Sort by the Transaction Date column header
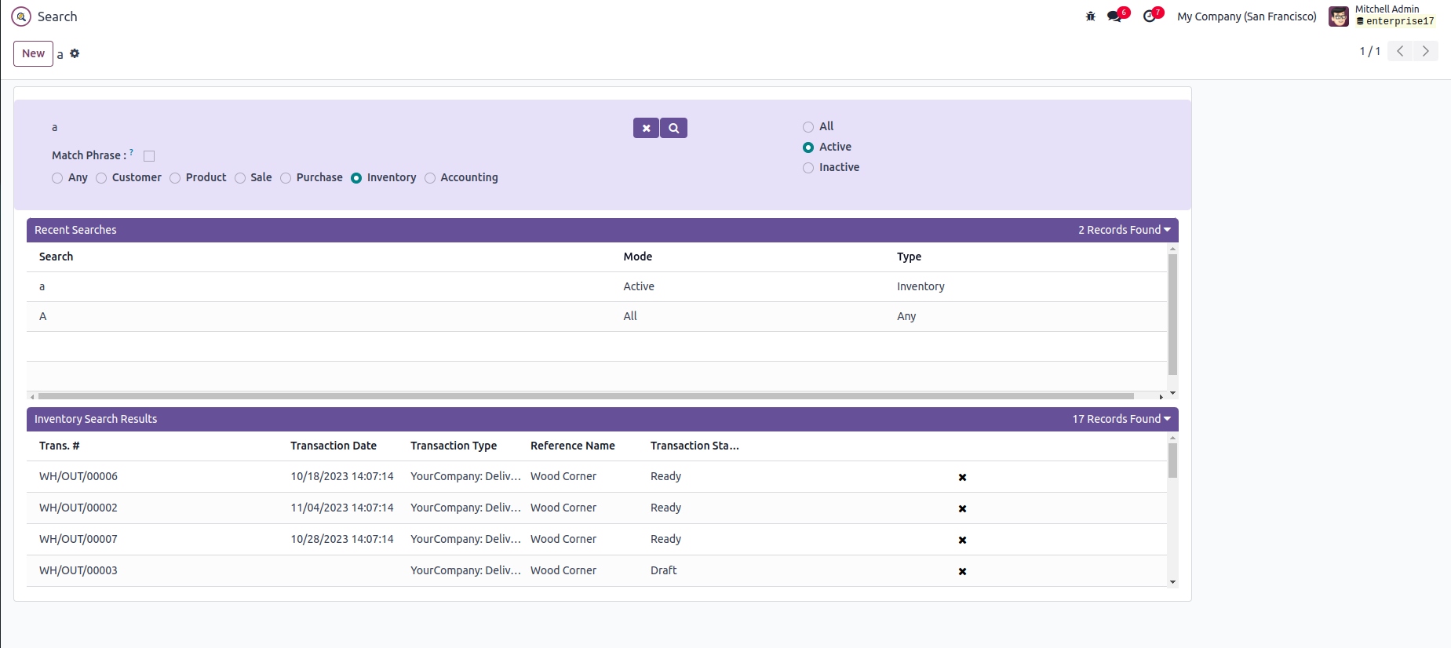Screen dimensions: 1451x648 [334, 446]
